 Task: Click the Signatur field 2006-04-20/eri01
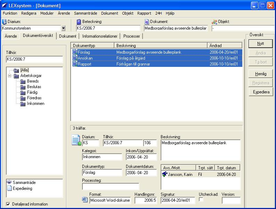pos(178,200)
